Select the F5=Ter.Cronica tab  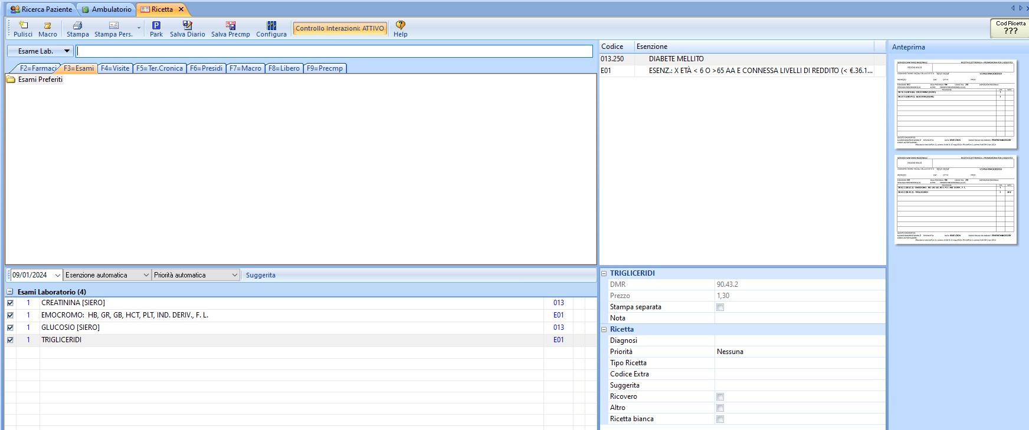point(160,68)
